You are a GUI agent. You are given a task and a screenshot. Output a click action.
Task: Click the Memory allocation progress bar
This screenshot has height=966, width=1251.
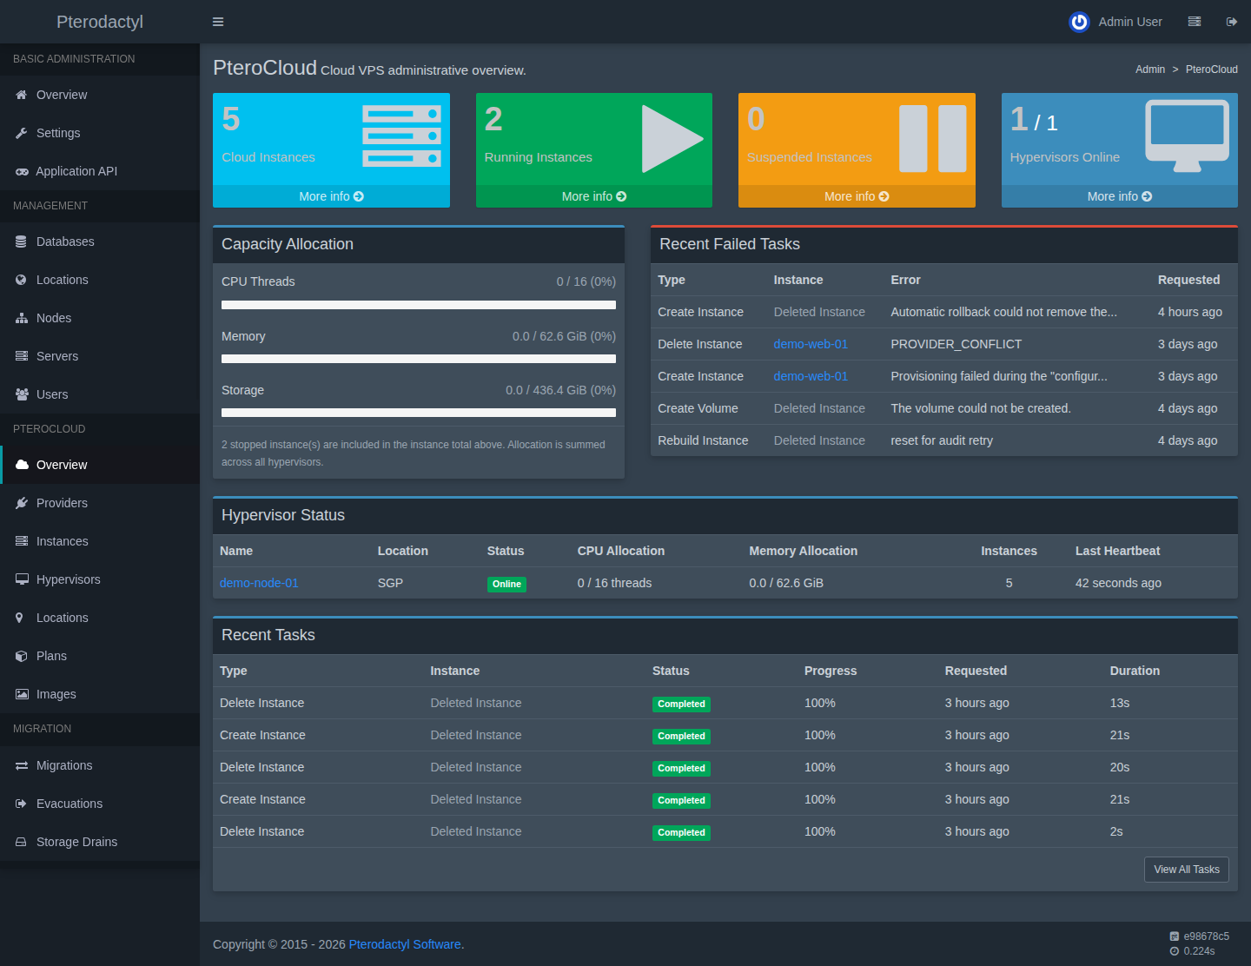(x=419, y=359)
